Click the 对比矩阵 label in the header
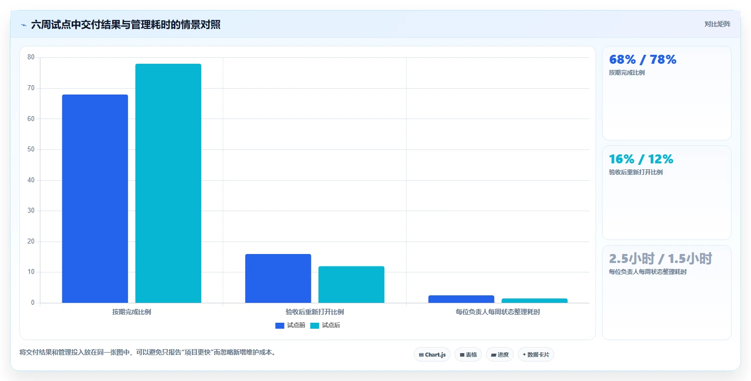Viewport: 751px width, 381px height. pyautogui.click(x=717, y=24)
